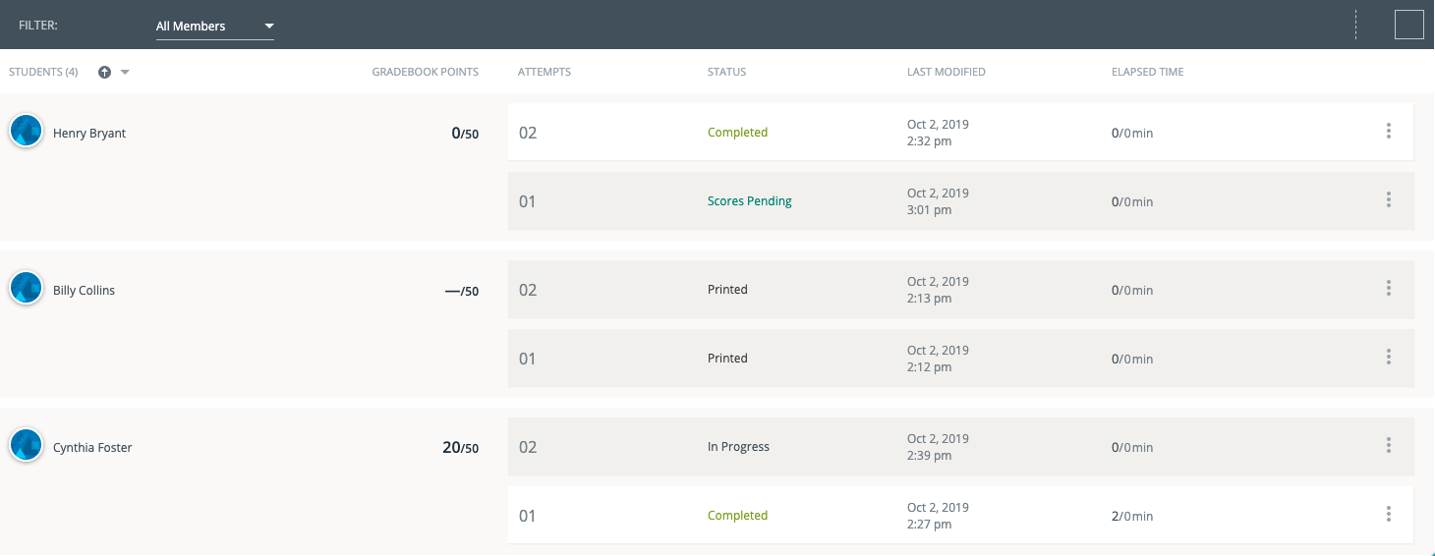Viewport: 1435px width, 556px height.
Task: Open options menu for Cynthia Foster attempt 02
Action: [x=1388, y=446]
